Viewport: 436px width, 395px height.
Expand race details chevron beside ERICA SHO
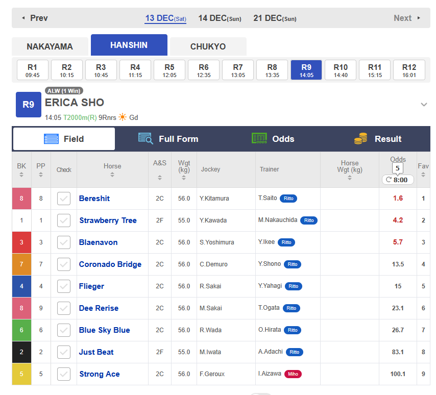click(424, 105)
